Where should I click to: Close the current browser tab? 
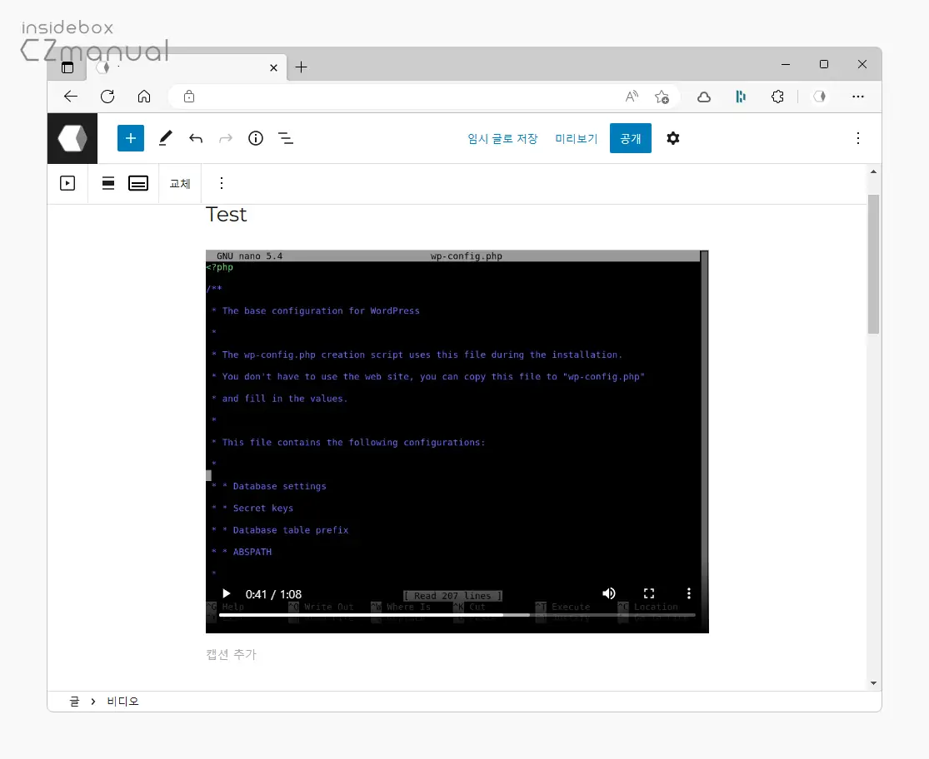click(274, 67)
